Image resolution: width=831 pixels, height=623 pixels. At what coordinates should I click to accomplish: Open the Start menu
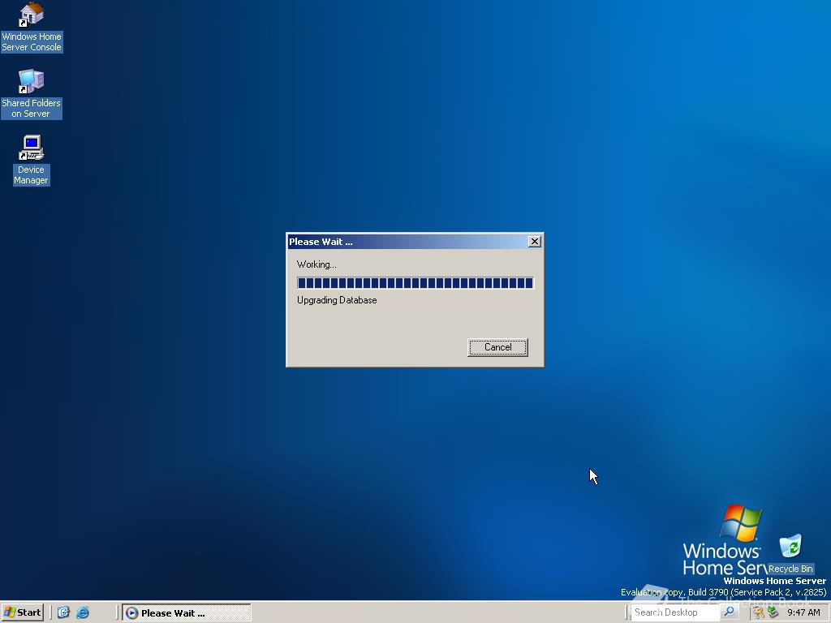coord(22,612)
